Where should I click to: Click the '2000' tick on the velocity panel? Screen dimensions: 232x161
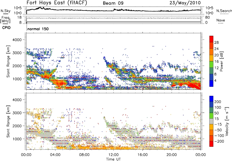point(17,126)
